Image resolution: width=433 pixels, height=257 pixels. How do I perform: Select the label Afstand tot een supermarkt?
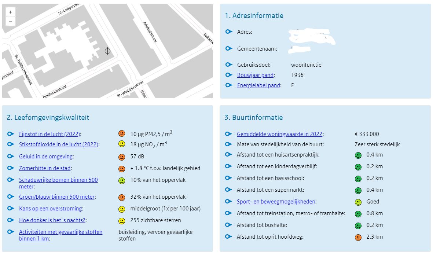click(270, 190)
